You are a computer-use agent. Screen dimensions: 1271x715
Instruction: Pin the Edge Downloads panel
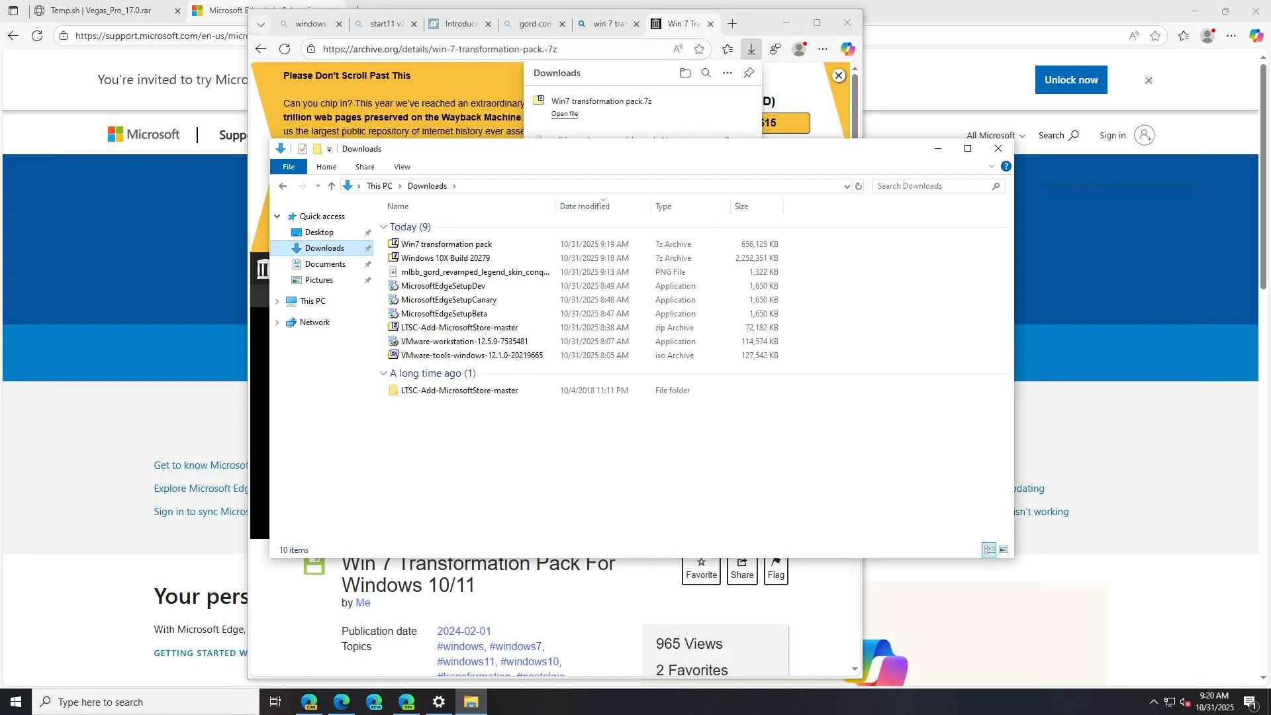click(x=749, y=73)
